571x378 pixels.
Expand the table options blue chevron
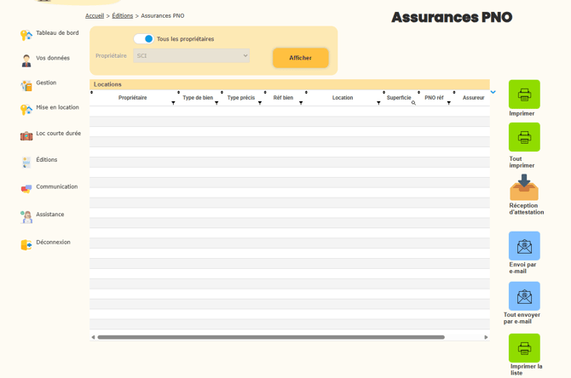(493, 92)
